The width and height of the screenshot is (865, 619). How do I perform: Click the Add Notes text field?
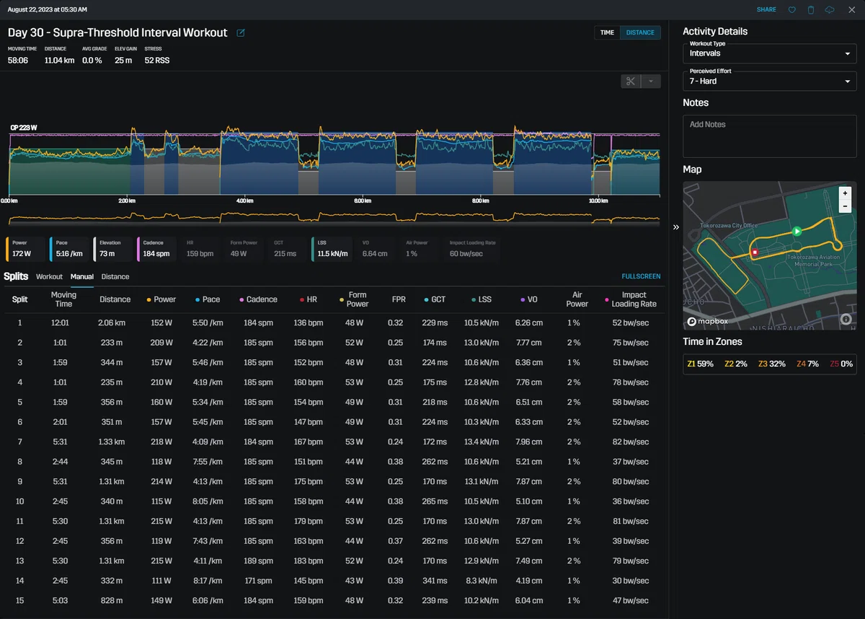769,136
